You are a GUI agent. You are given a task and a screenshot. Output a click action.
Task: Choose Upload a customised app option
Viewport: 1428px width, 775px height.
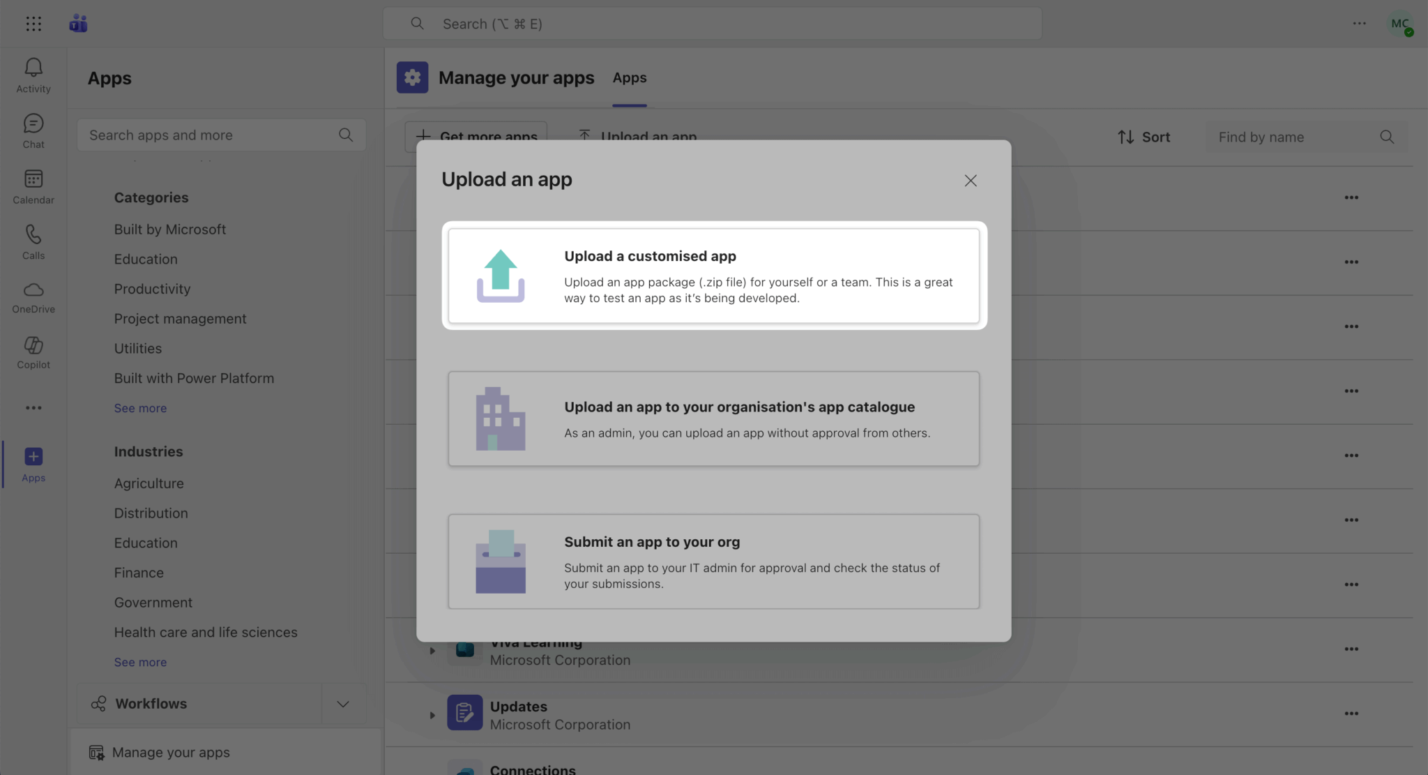pyautogui.click(x=713, y=276)
